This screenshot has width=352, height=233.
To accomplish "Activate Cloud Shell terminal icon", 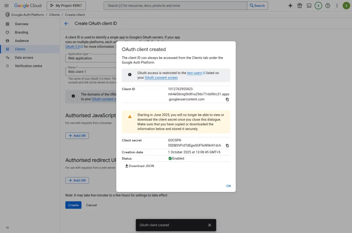I will coord(309,6).
